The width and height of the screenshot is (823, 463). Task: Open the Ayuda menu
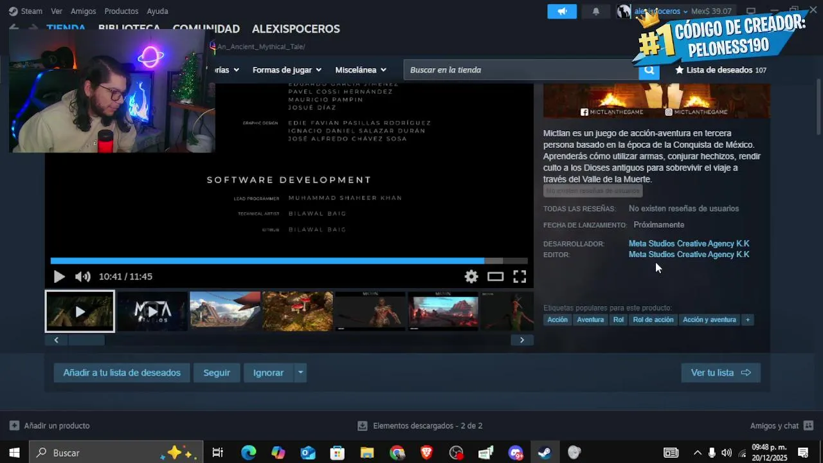(158, 11)
